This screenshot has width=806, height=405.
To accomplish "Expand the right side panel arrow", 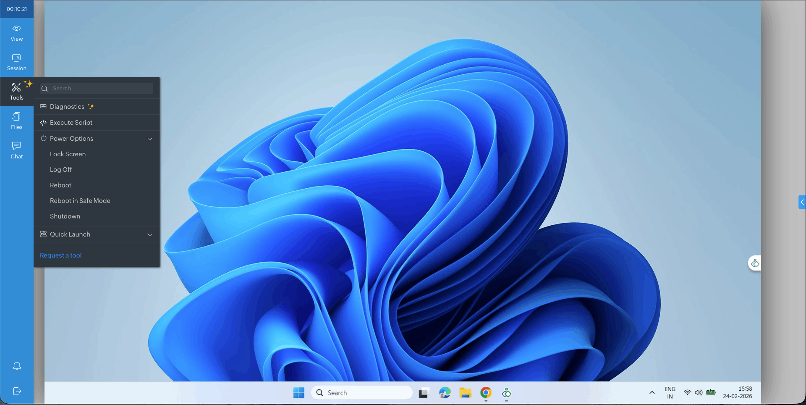I will 802,202.
